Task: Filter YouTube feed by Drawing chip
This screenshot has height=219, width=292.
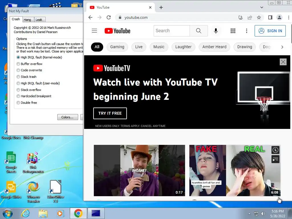Action: [x=244, y=47]
